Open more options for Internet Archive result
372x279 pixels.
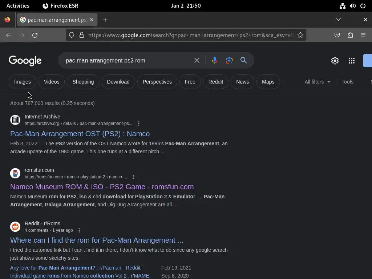pos(139,124)
